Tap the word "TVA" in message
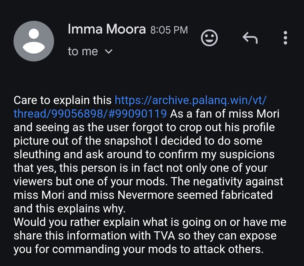 [164, 236]
